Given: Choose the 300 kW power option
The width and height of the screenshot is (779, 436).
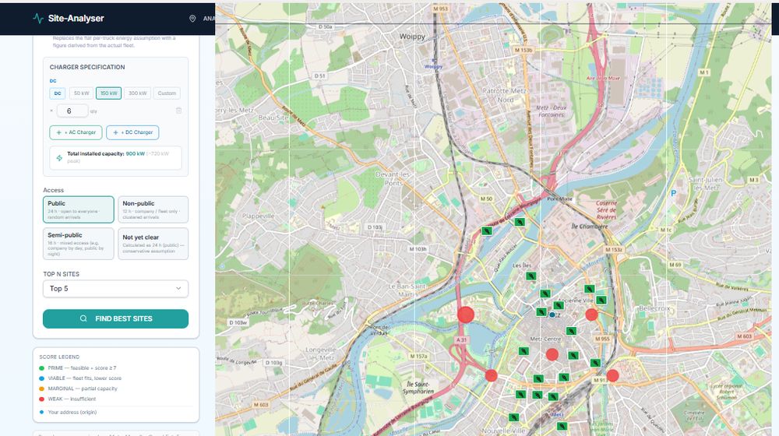Looking at the screenshot, I should (138, 93).
